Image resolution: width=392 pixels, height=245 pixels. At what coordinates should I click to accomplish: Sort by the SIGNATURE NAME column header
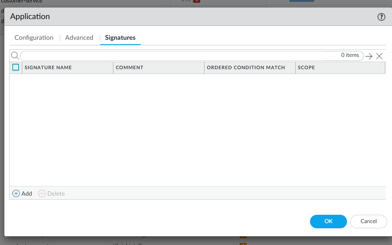pyautogui.click(x=48, y=68)
